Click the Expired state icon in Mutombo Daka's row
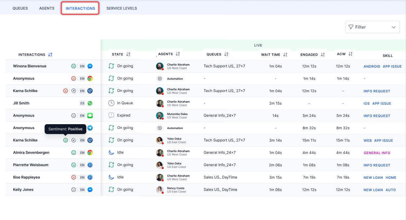Image resolution: width=406 pixels, height=220 pixels. [x=111, y=116]
